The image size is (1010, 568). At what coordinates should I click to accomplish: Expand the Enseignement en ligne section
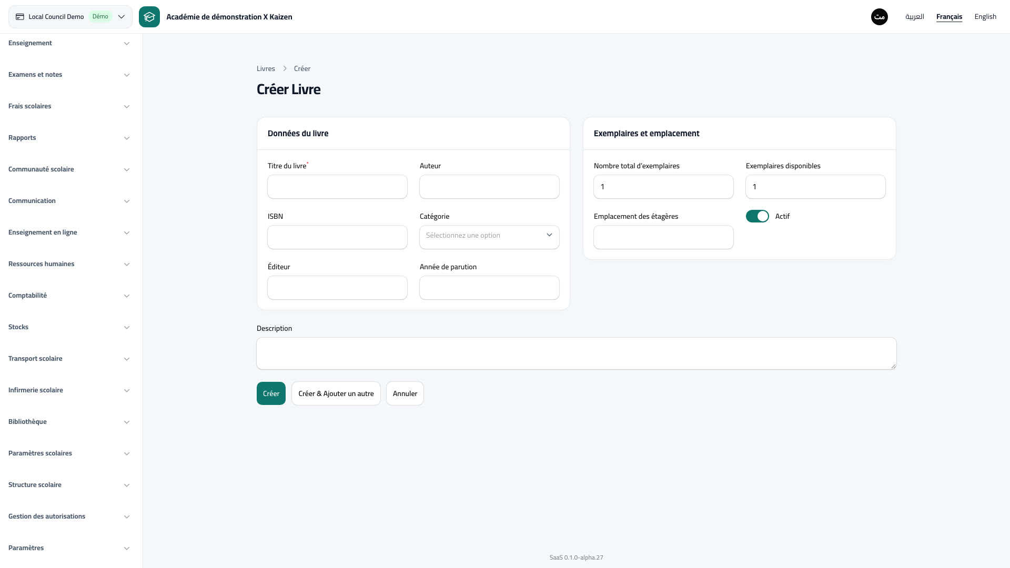[69, 232]
